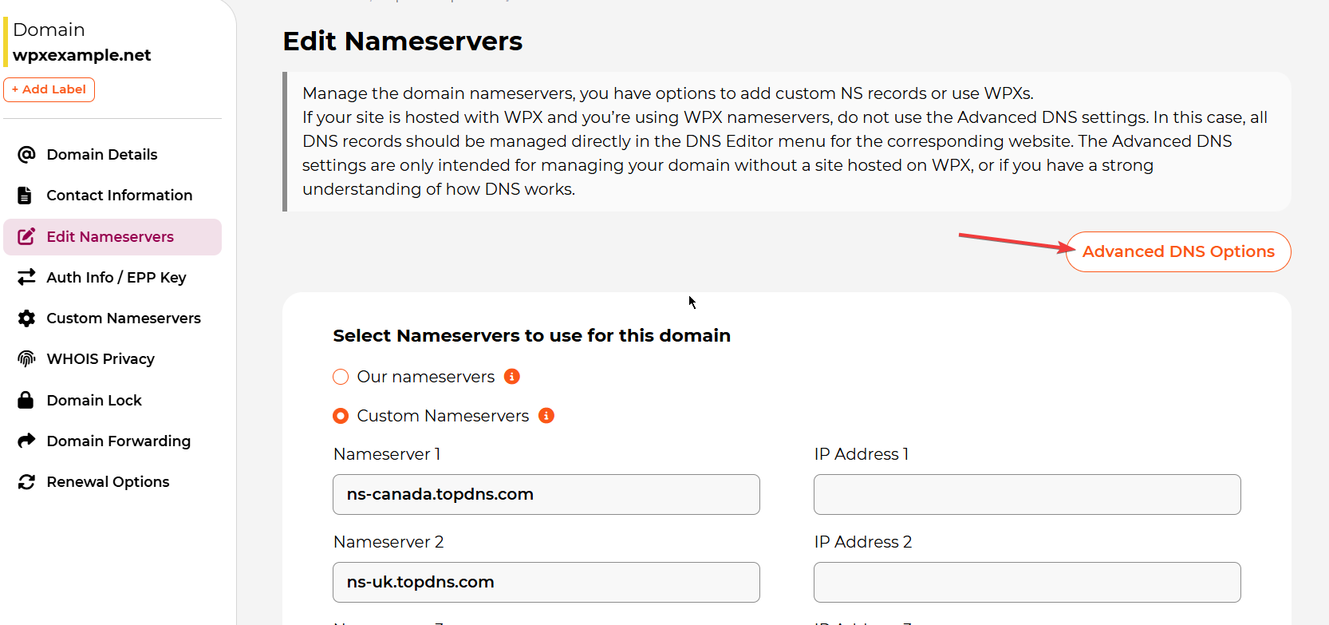Open the Edit Nameservers menu item

110,237
